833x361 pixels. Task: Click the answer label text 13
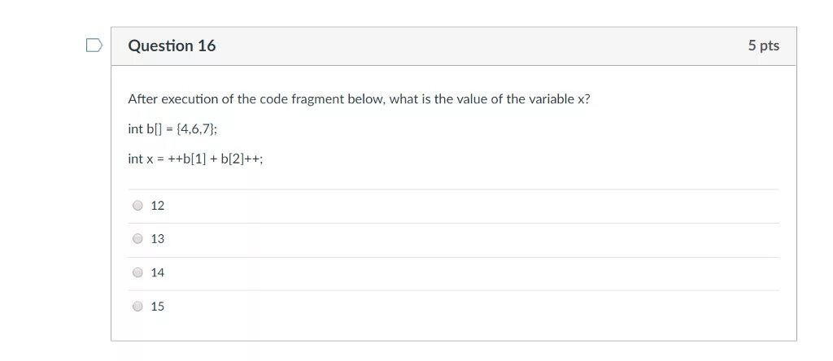[x=158, y=239]
